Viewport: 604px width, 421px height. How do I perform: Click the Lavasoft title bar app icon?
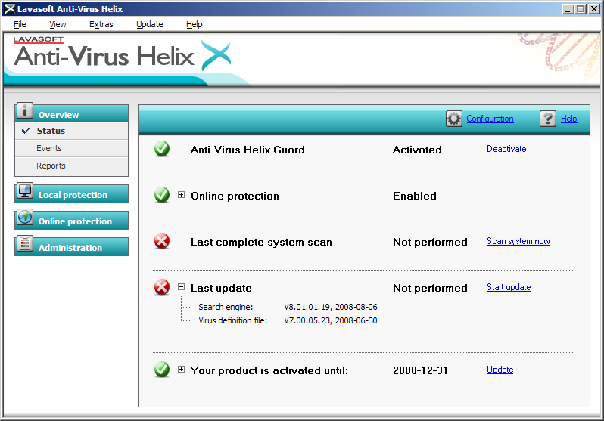[x=10, y=9]
